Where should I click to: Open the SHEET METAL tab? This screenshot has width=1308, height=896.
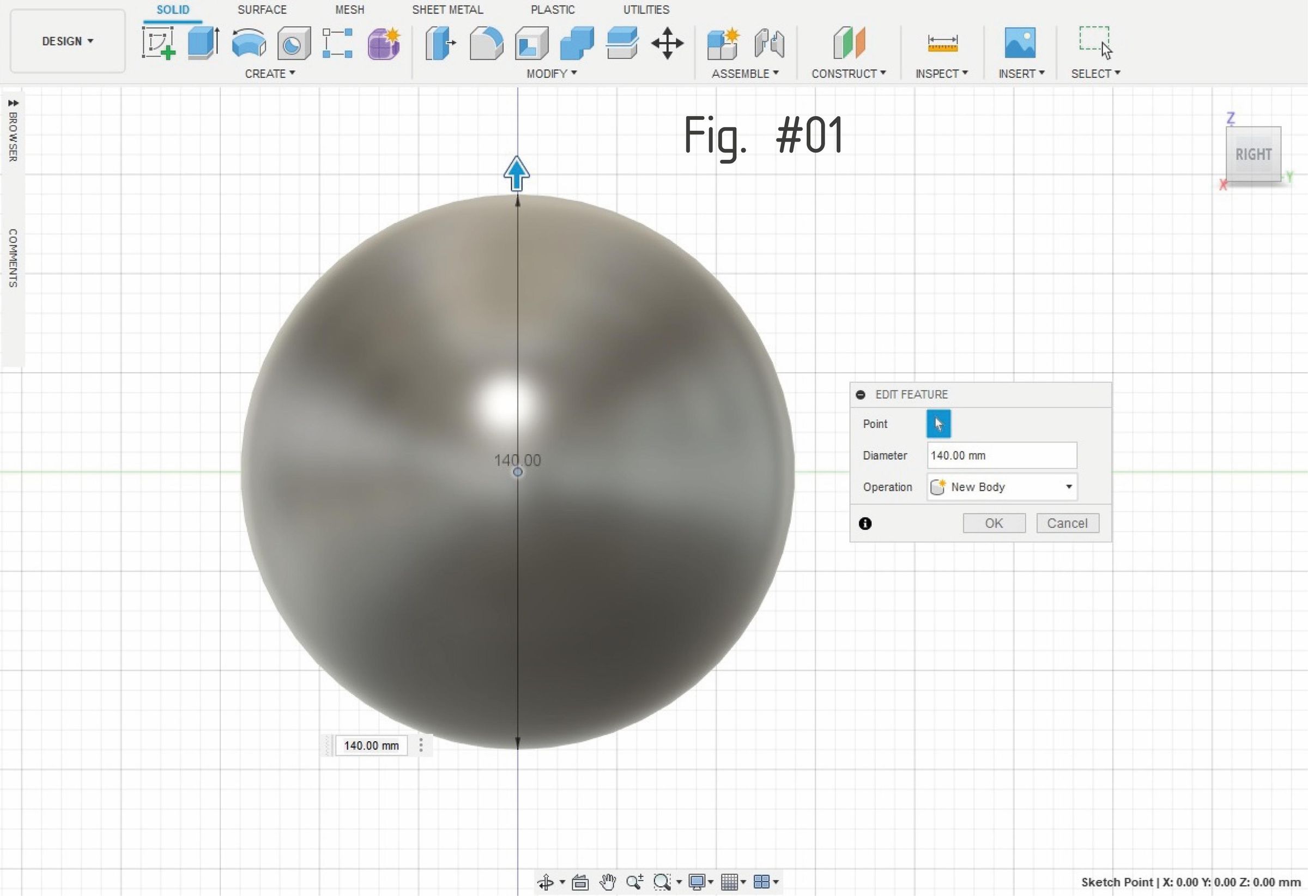tap(447, 10)
